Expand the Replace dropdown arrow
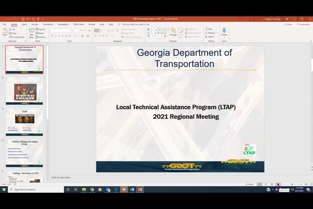The image size is (313, 209). point(217,33)
